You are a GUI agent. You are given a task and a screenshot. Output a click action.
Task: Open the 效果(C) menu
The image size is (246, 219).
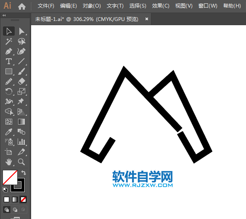point(161,6)
